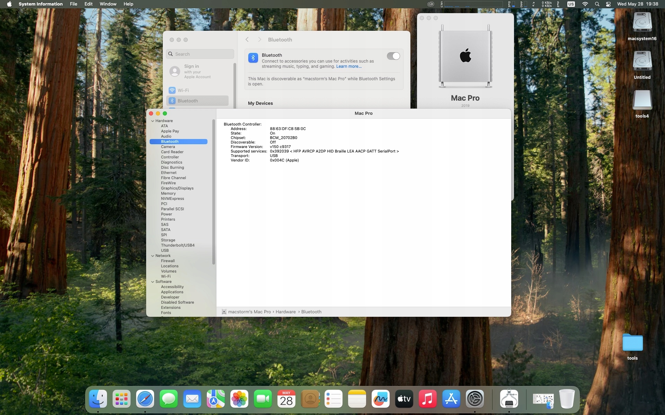The width and height of the screenshot is (665, 415).
Task: Click Sign in with Apple Account
Action: click(197, 71)
